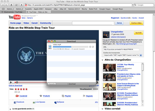Click the Playlist icon
The width and height of the screenshot is (155, 111).
point(63,96)
